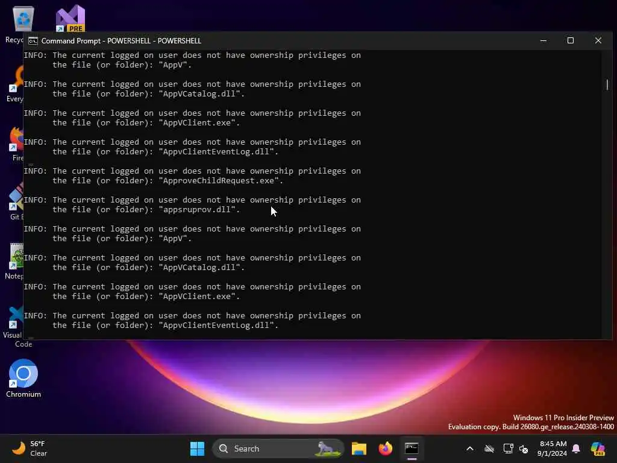The image size is (617, 463).
Task: Open the clock showing 8:45 AM
Action: click(553, 449)
